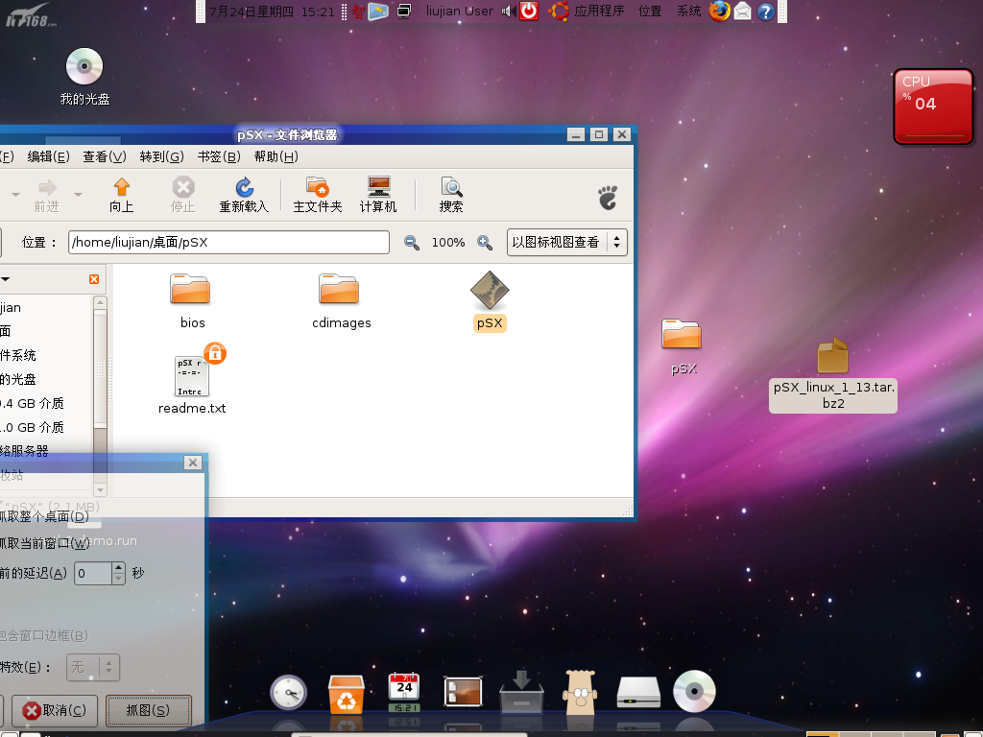The height and width of the screenshot is (737, 983).
Task: Open the clock icon in the dock
Action: pos(288,693)
